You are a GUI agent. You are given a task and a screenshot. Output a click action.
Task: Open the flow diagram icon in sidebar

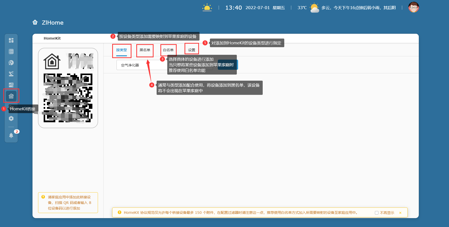pos(11,85)
